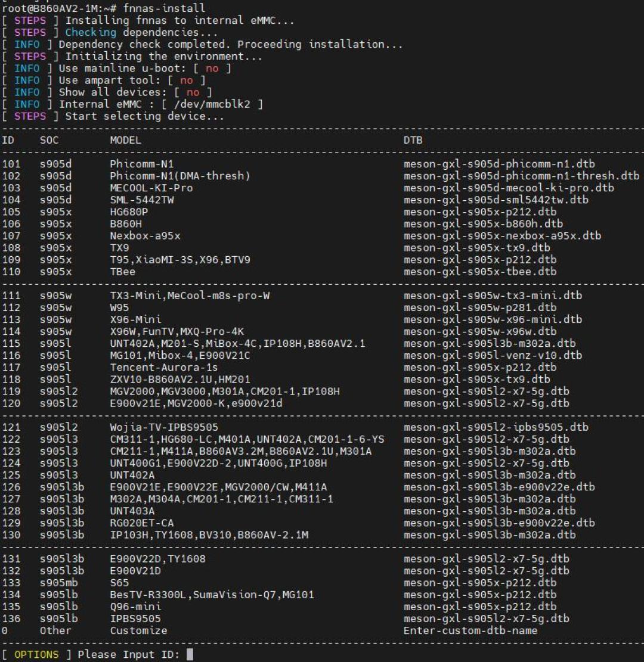Click SOC "s905mb" in row 133
The image size is (644, 662).
point(59,583)
